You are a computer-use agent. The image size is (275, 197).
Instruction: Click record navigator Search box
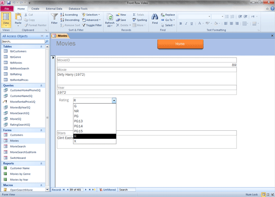(127, 190)
